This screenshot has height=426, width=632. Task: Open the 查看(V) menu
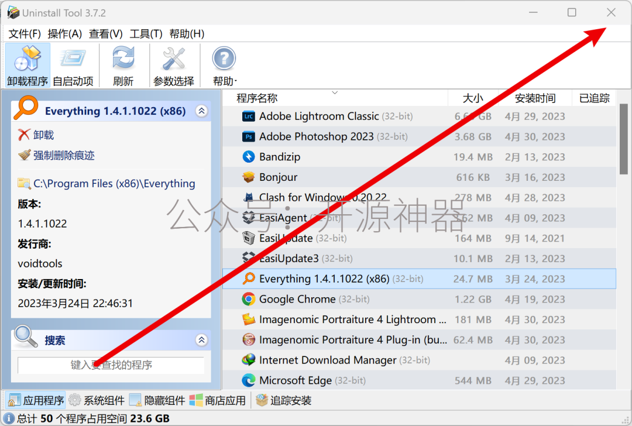(105, 34)
